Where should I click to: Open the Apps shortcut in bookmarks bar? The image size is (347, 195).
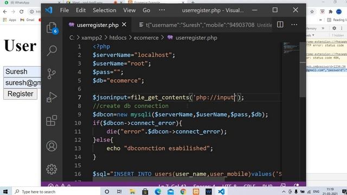pyautogui.click(x=10, y=20)
